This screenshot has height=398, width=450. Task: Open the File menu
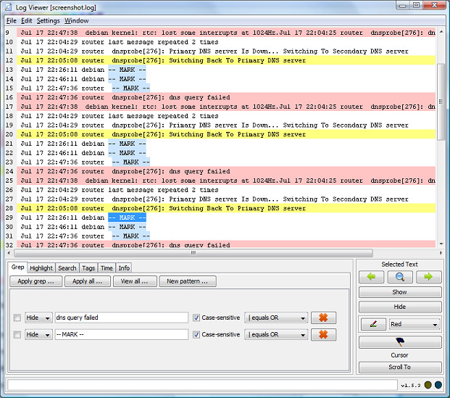(12, 21)
